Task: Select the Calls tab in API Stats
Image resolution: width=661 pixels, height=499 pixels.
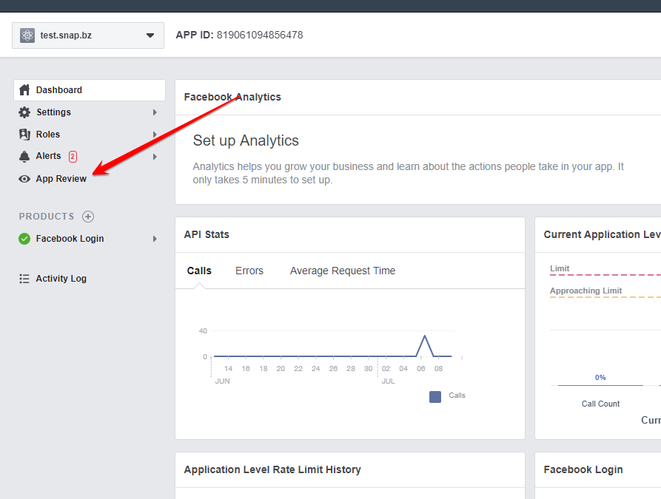Action: point(199,271)
